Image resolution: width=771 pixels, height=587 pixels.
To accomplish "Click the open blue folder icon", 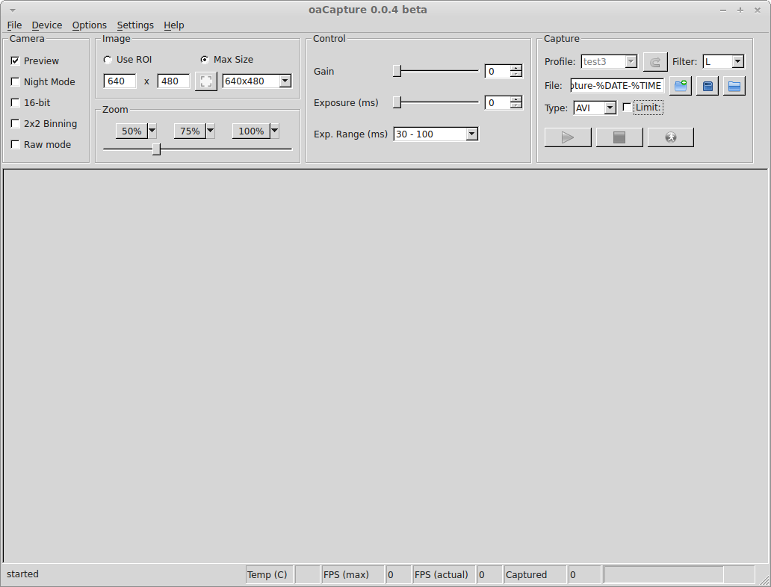I will click(734, 86).
